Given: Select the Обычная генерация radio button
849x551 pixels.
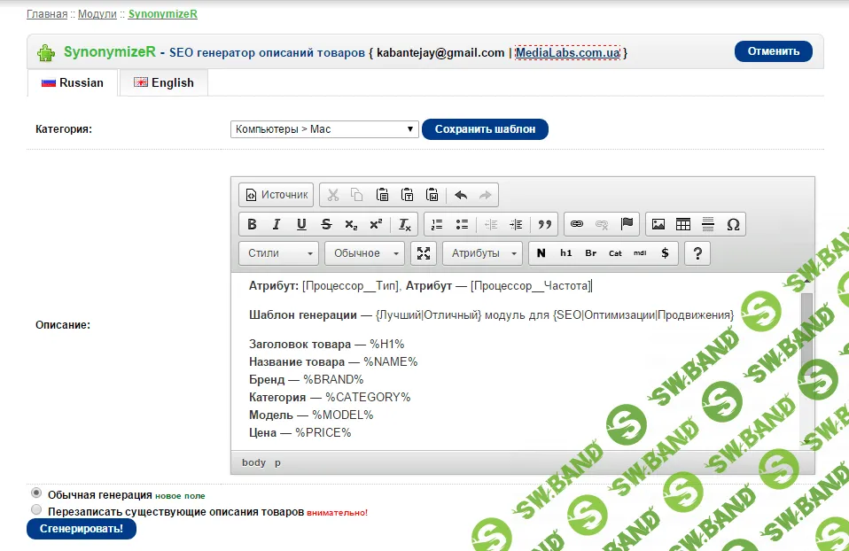Looking at the screenshot, I should (35, 493).
